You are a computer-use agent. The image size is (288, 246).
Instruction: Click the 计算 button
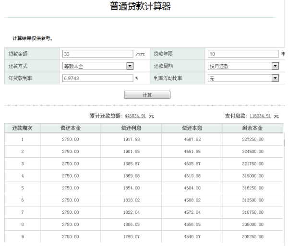147,95
